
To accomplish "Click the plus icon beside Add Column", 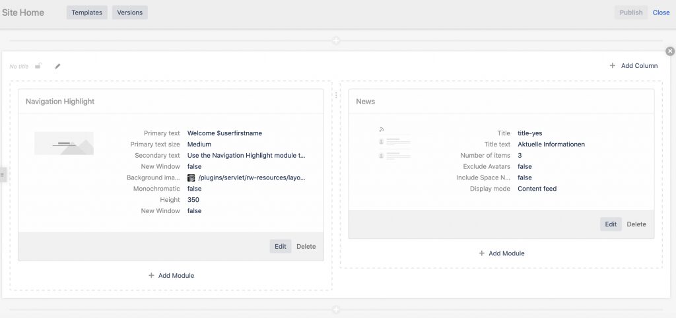I will (x=612, y=65).
